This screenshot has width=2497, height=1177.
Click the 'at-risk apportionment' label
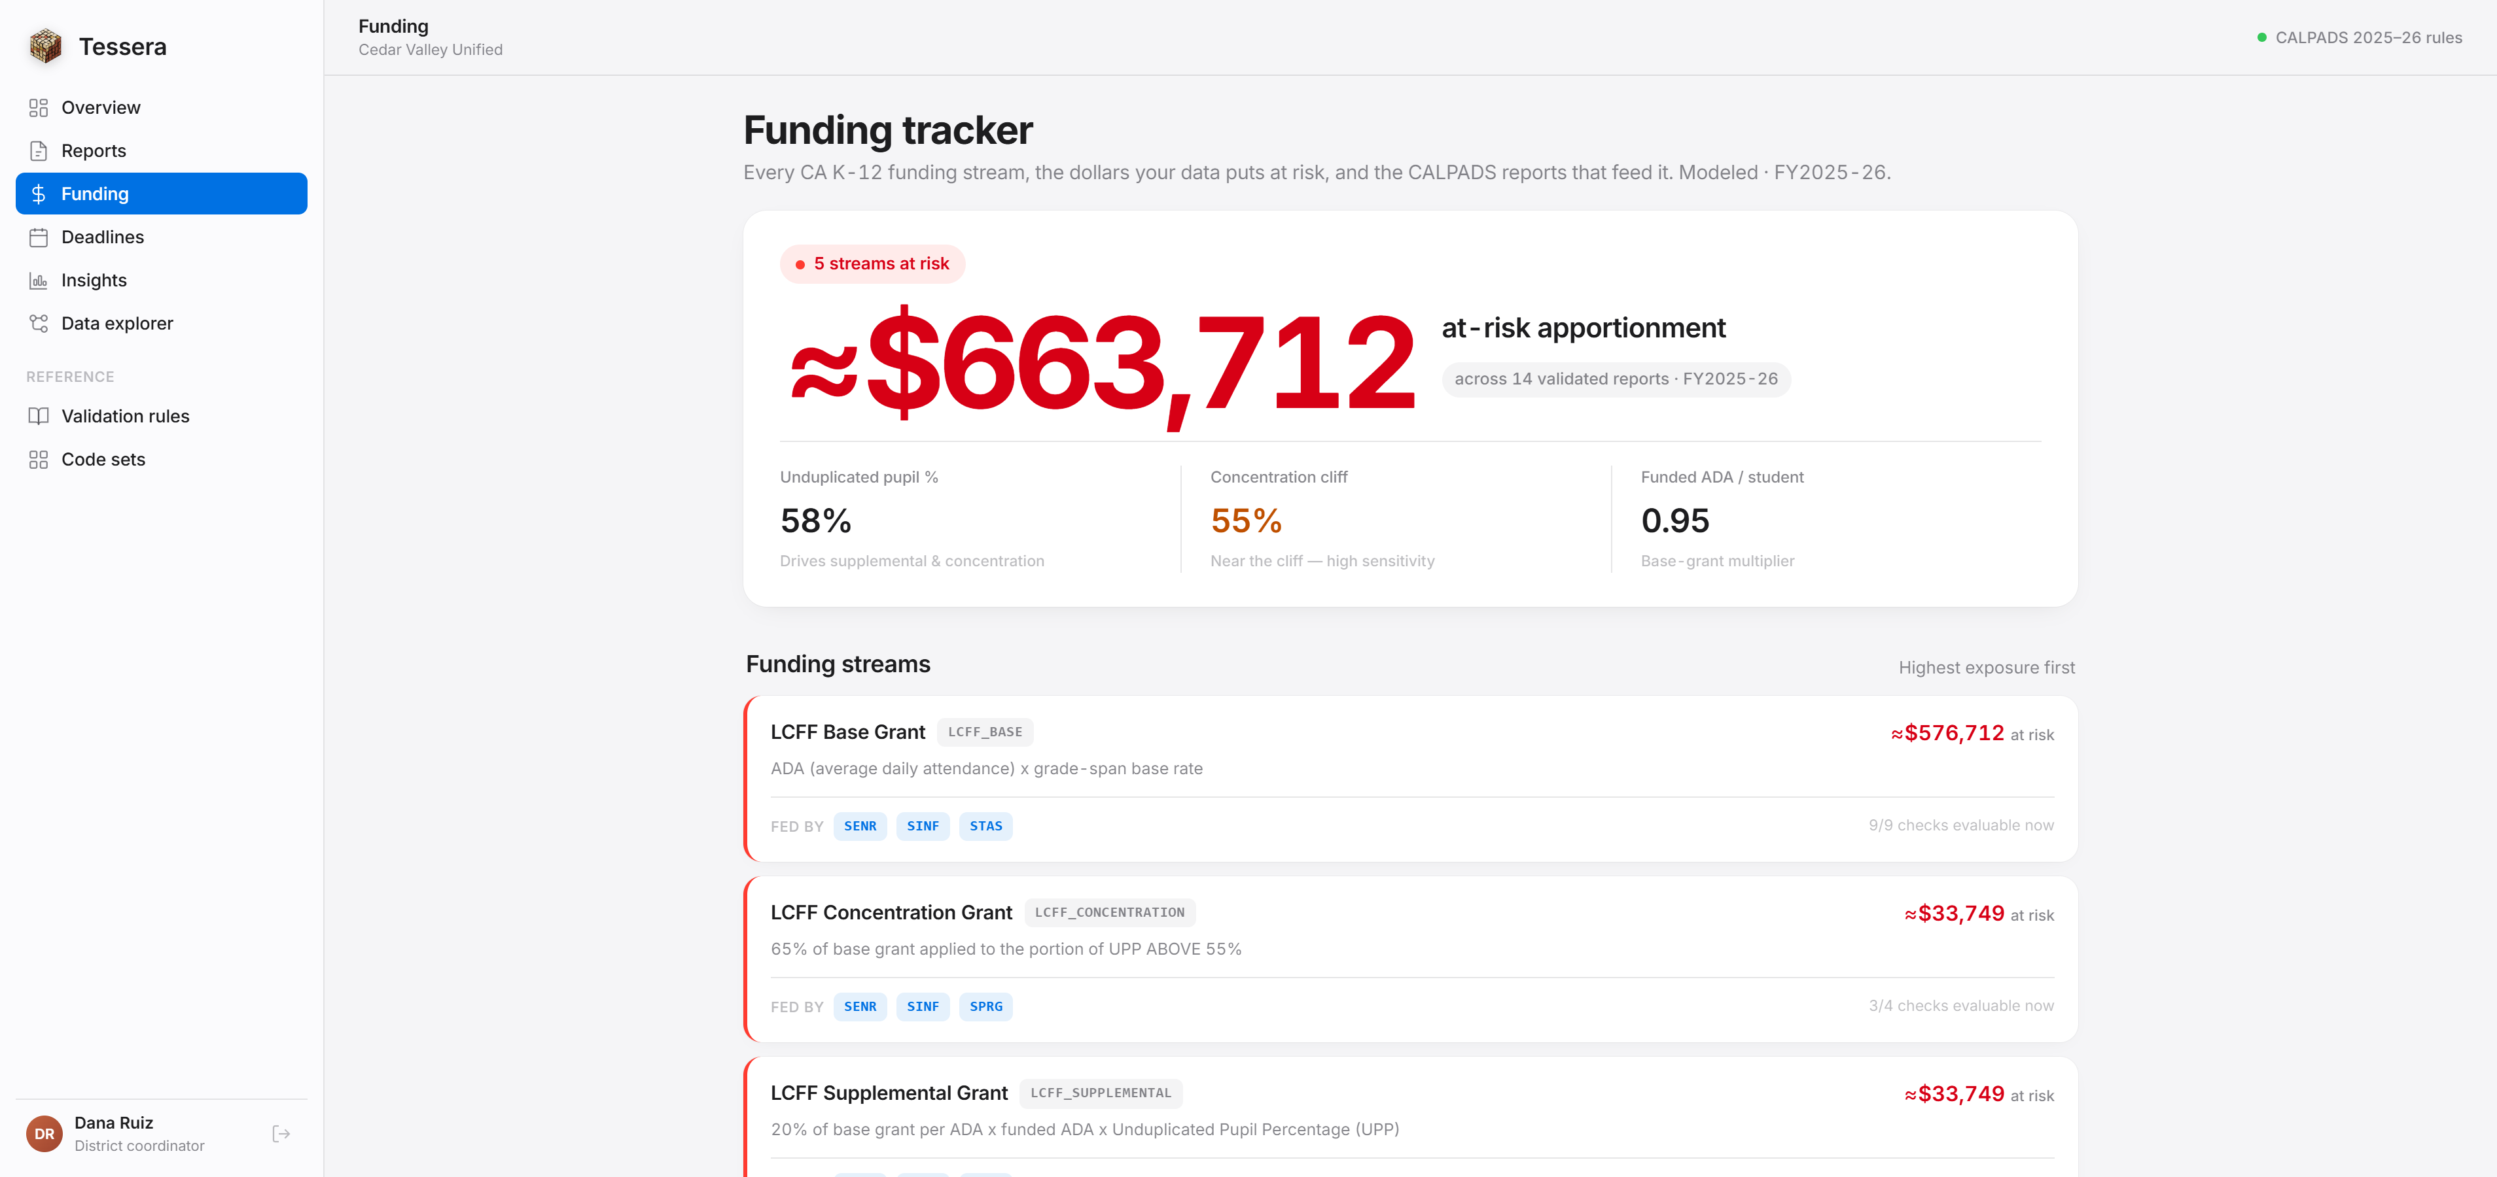tap(1583, 328)
